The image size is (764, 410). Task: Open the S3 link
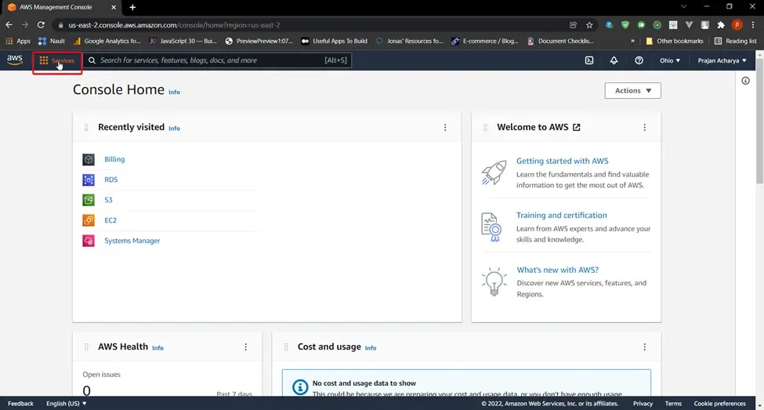coord(108,200)
